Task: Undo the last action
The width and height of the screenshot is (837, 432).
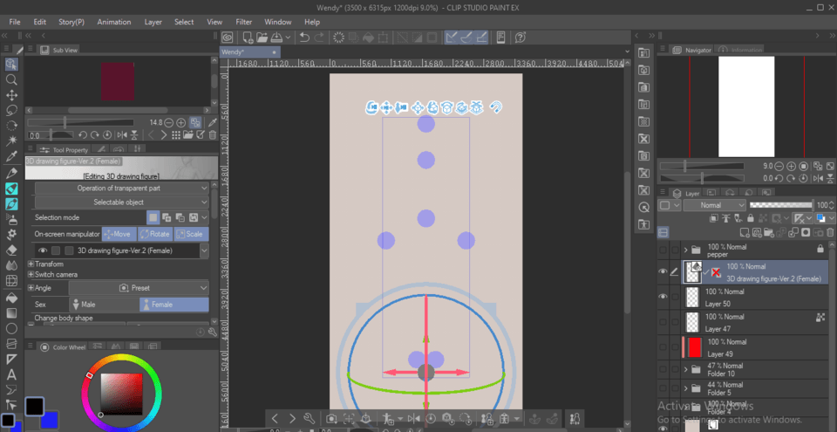Action: 304,37
